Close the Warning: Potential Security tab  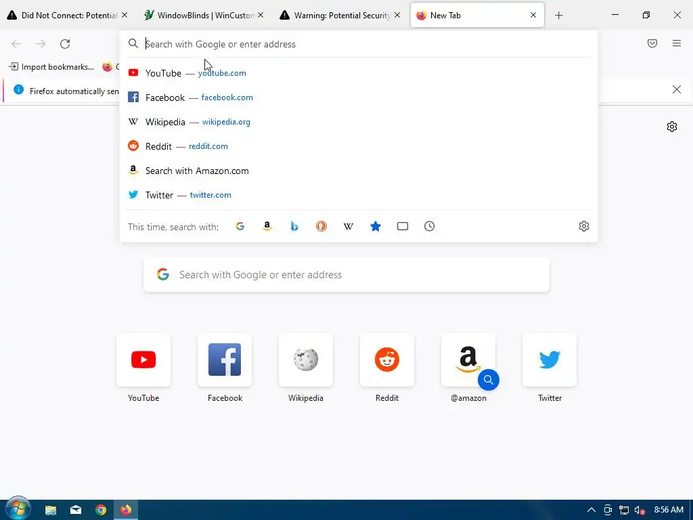397,16
